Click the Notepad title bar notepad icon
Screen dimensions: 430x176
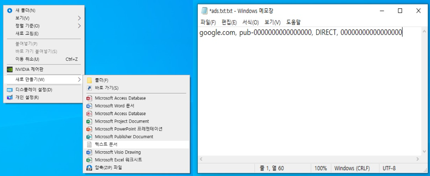(x=204, y=11)
